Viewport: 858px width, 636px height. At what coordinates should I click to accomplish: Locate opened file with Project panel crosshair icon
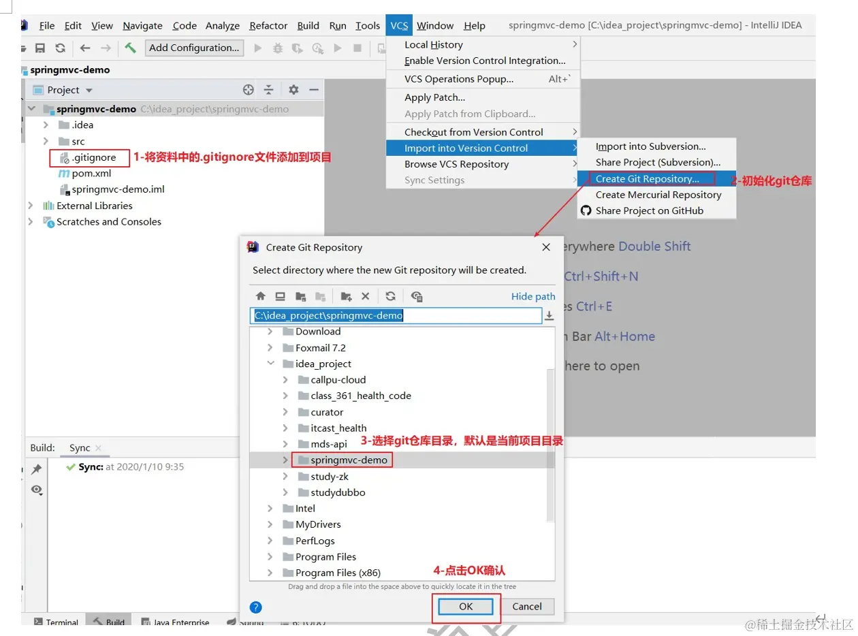point(249,90)
